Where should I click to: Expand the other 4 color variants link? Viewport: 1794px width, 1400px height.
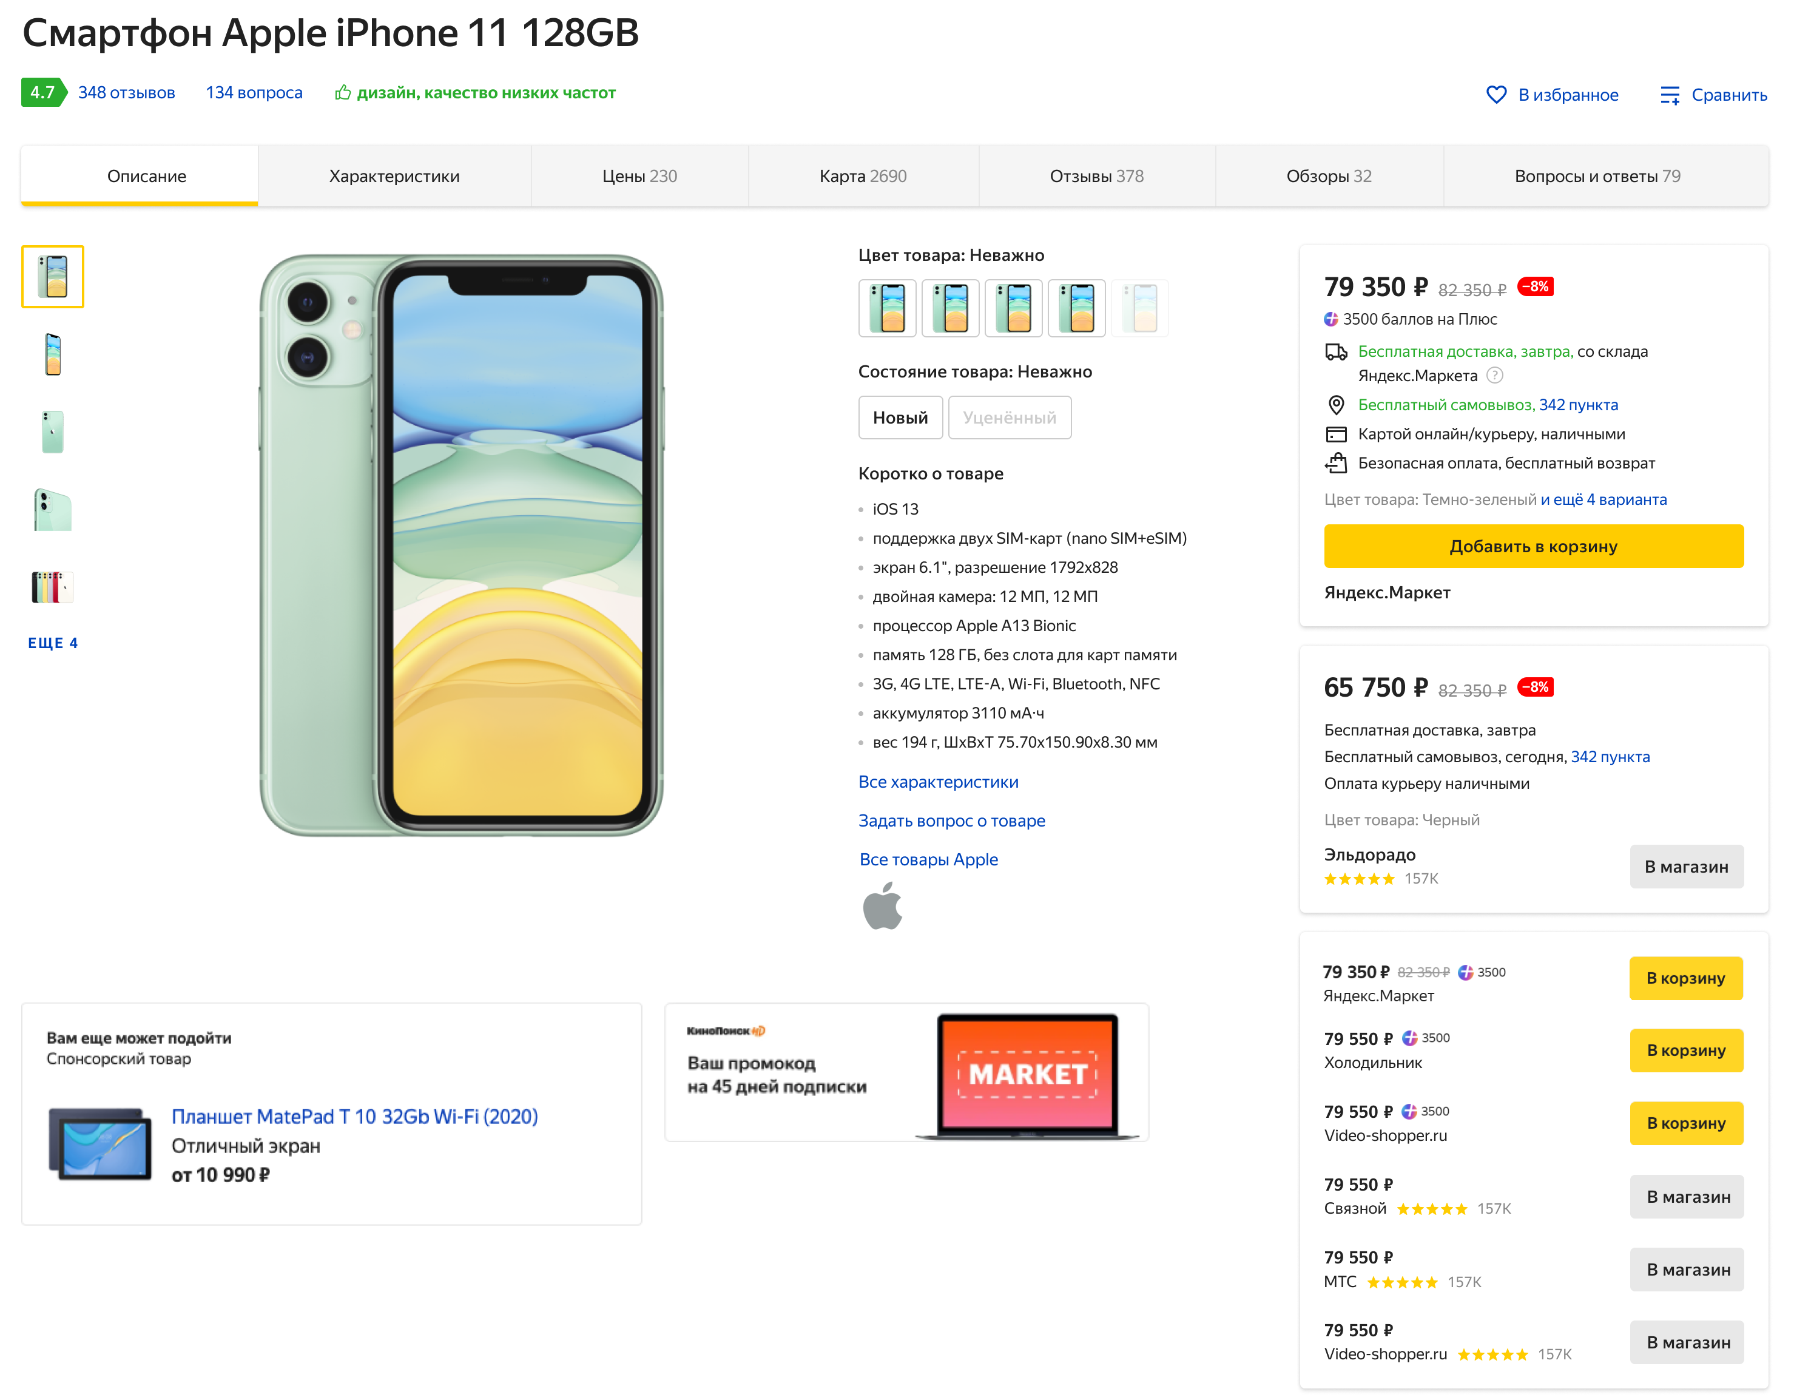click(x=1603, y=499)
